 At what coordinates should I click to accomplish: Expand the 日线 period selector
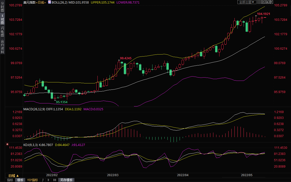(14, 176)
